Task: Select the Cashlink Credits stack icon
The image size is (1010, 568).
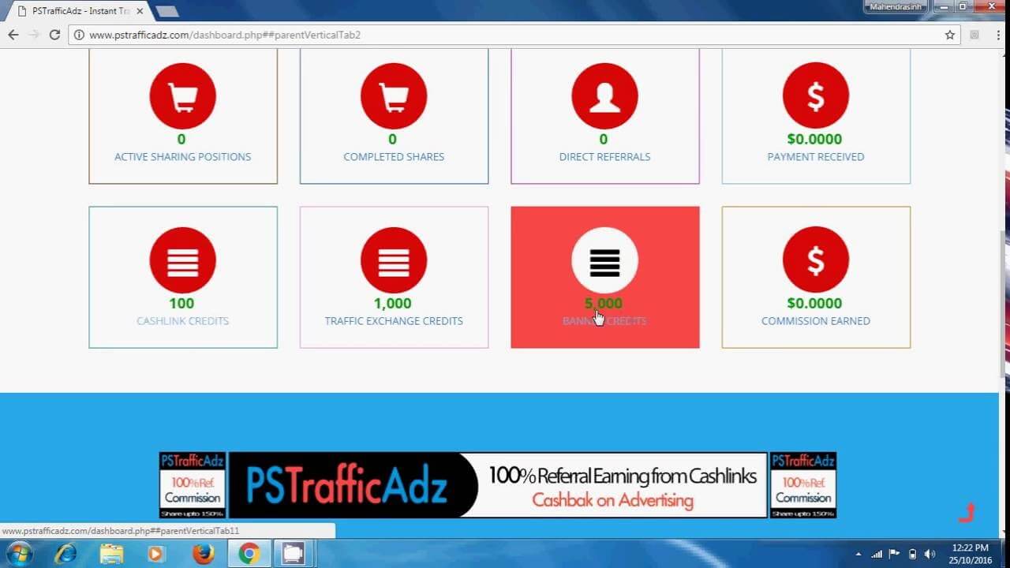Action: tap(182, 260)
